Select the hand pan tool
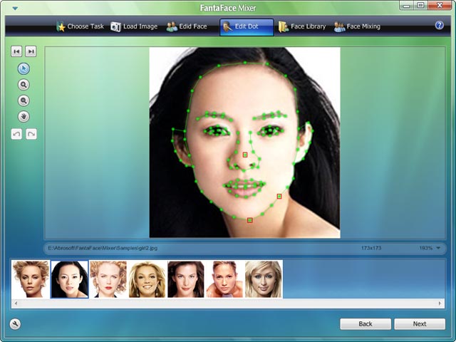Viewport: 456px width, 342px height. (x=24, y=117)
